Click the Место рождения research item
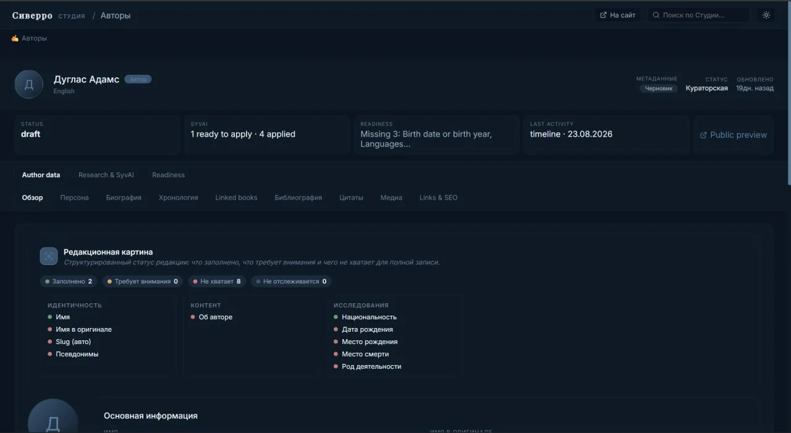 point(366,342)
